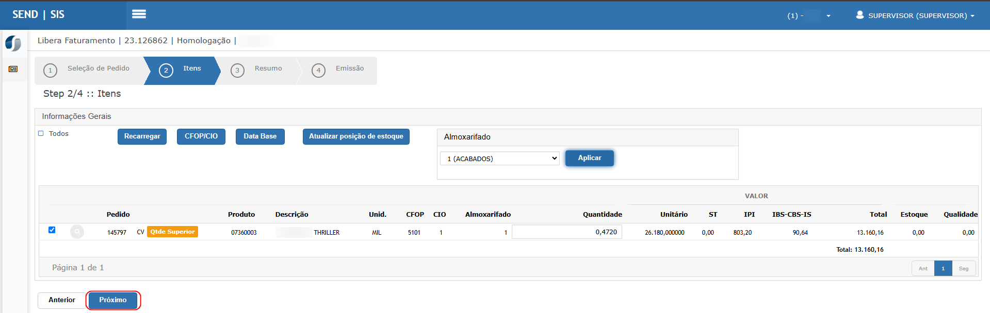
Task: Click the magnifier icon in row 145797
Action: pos(77,232)
